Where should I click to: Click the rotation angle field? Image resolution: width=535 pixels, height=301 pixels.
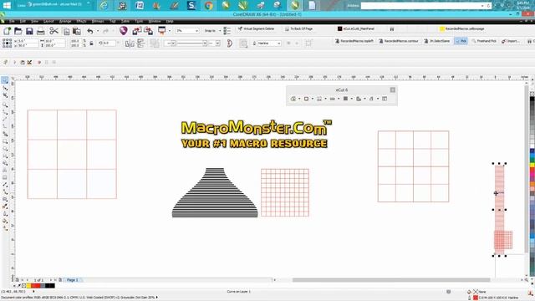coord(109,43)
